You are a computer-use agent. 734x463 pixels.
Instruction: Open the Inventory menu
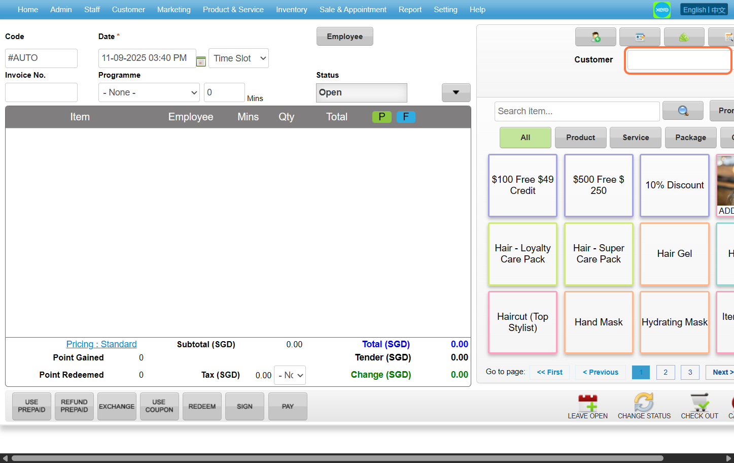[x=291, y=10]
